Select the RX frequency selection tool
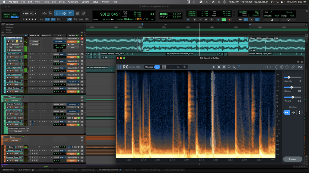The image size is (309, 173). pos(224,67)
